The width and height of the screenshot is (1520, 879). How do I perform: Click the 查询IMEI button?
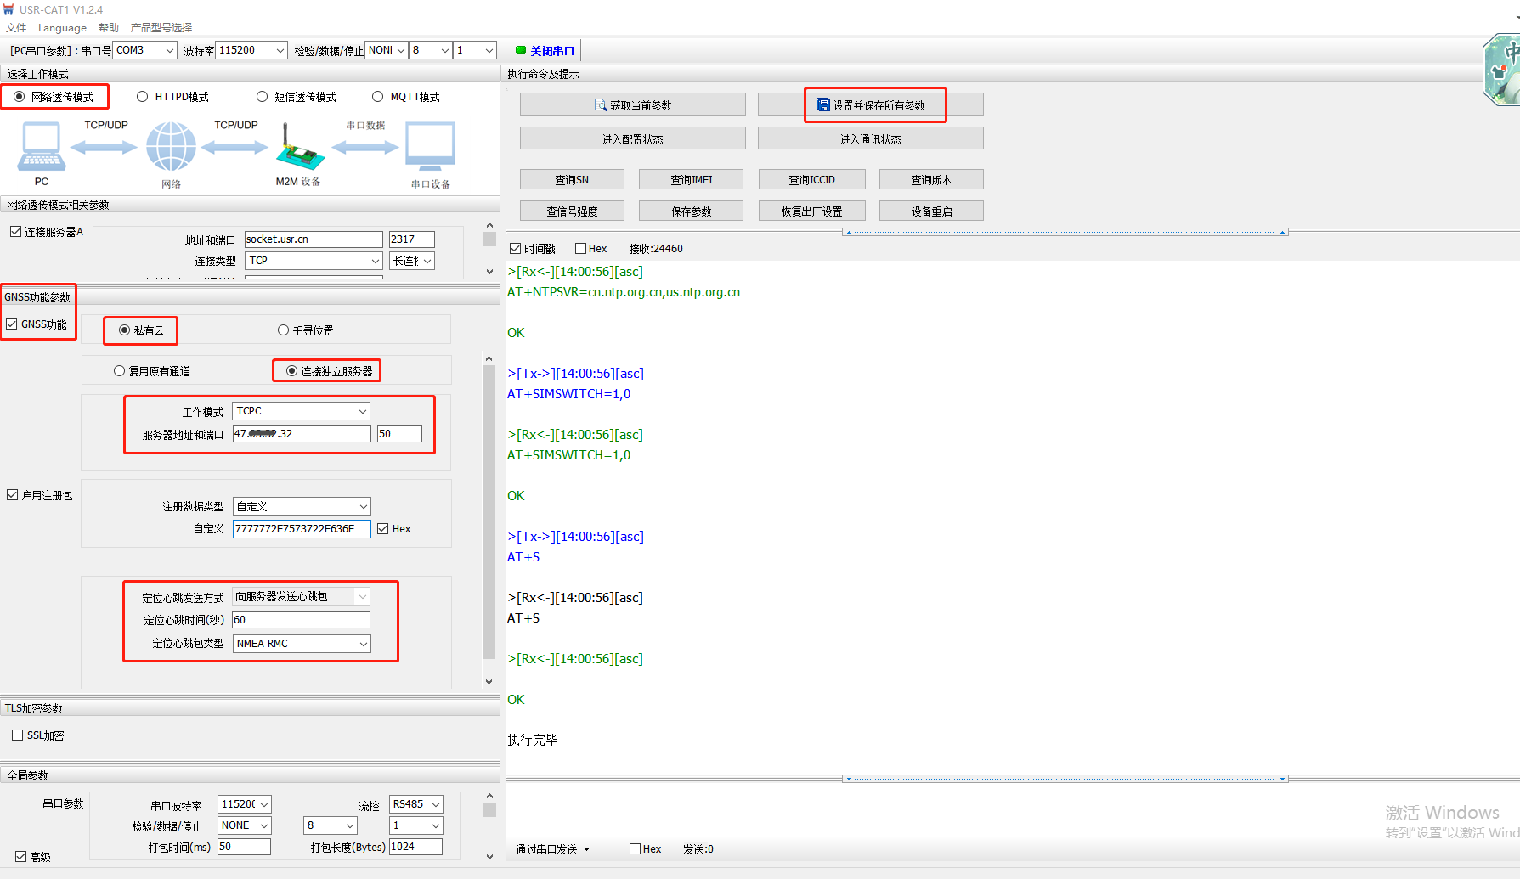click(x=691, y=180)
